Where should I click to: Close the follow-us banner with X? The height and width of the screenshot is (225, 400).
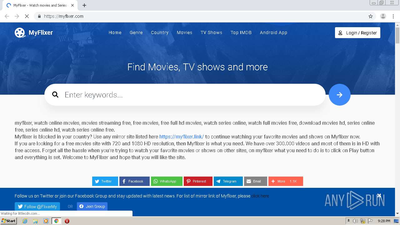[x=379, y=195]
